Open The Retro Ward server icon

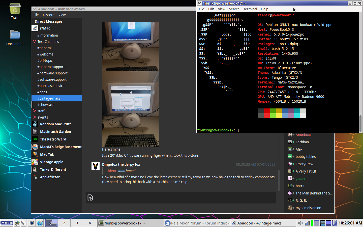pyautogui.click(x=35, y=139)
